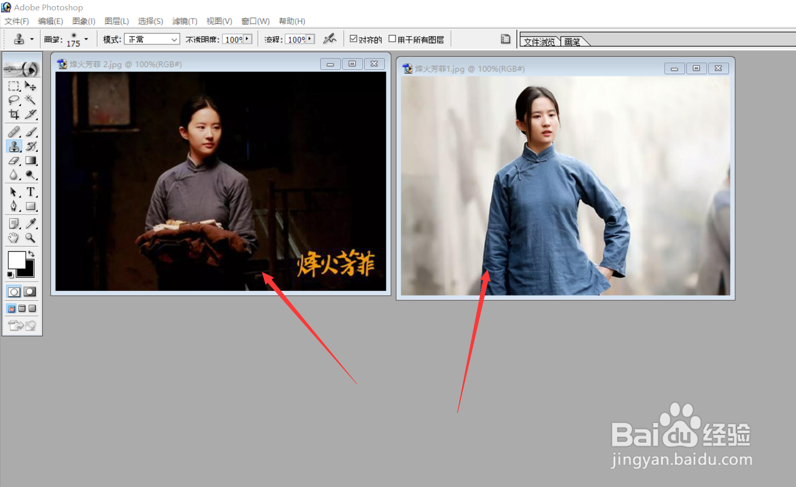Select the Type tool
The height and width of the screenshot is (487, 796).
(30, 192)
